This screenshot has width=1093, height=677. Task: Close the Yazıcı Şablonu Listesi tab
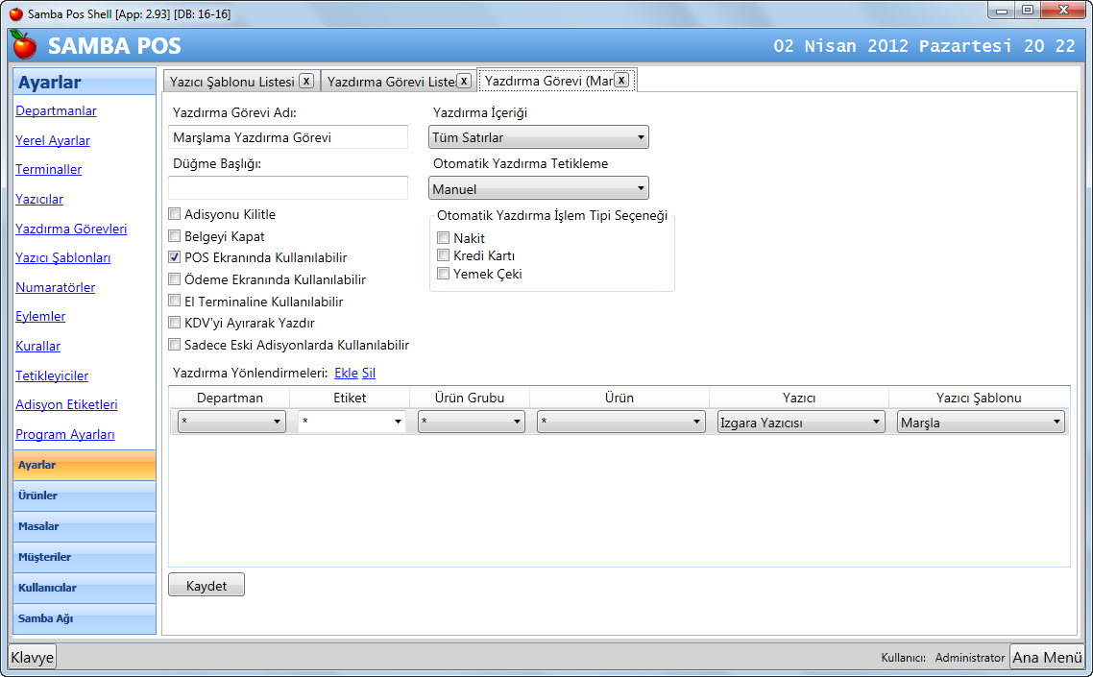[x=305, y=81]
